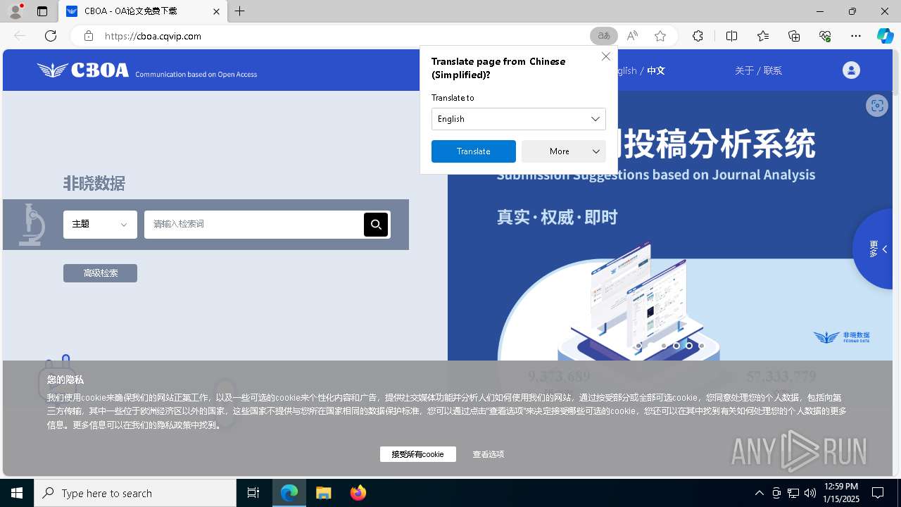This screenshot has width=901, height=507.
Task: Click the user account icon in header
Action: pyautogui.click(x=851, y=70)
